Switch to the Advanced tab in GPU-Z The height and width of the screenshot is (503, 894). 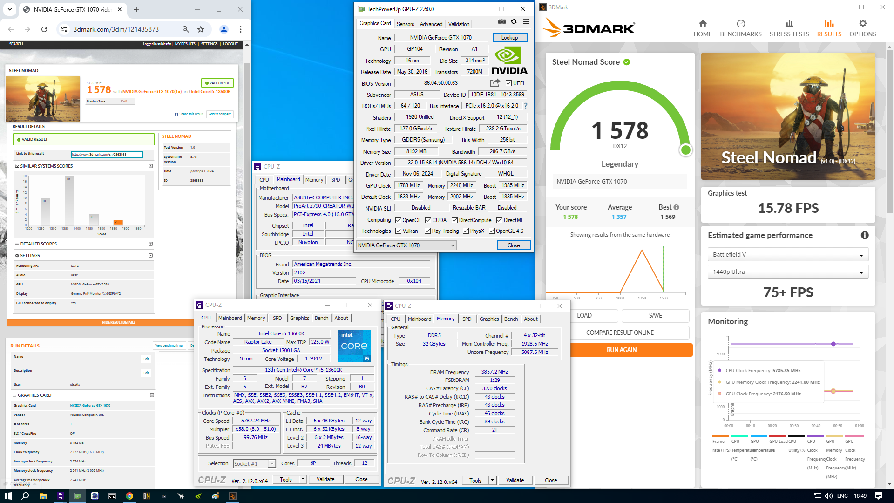pyautogui.click(x=431, y=24)
